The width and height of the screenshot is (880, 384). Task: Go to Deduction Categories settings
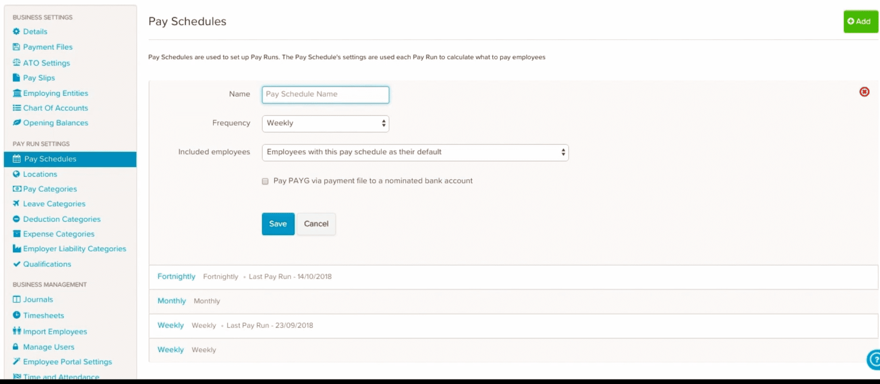62,219
